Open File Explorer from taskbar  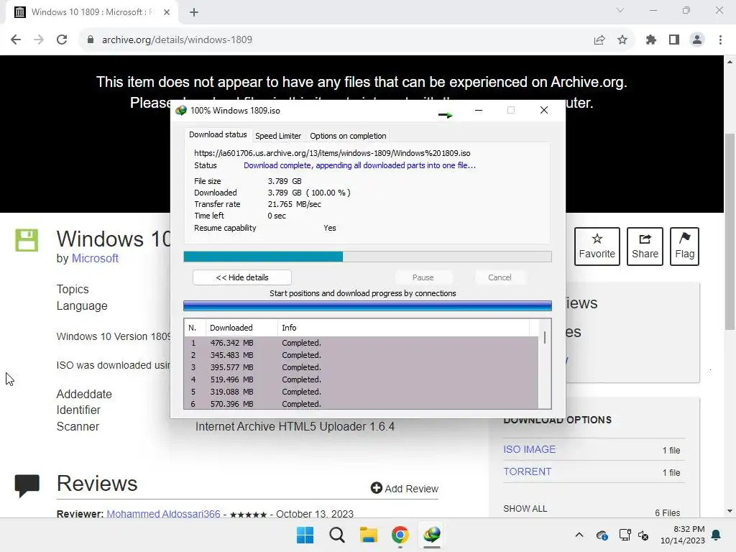point(369,535)
